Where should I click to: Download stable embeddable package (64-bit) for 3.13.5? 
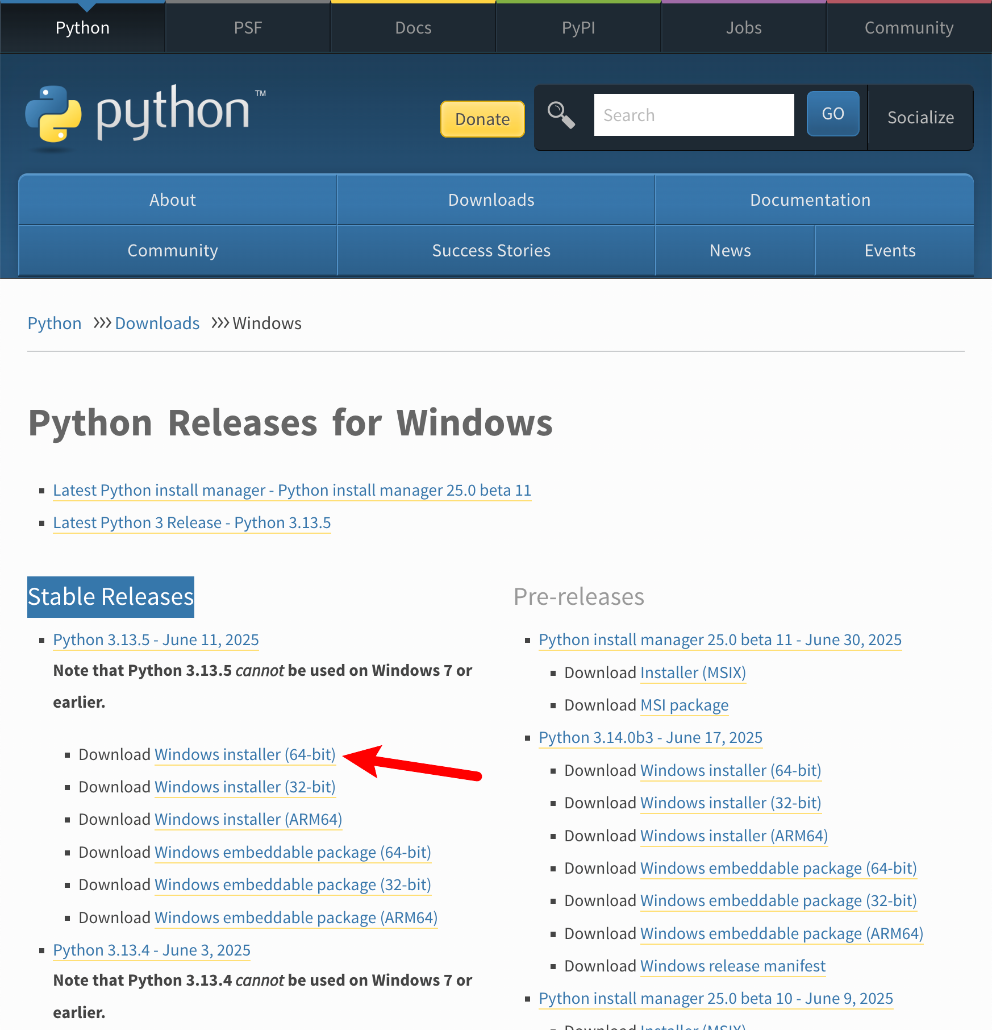pyautogui.click(x=293, y=852)
